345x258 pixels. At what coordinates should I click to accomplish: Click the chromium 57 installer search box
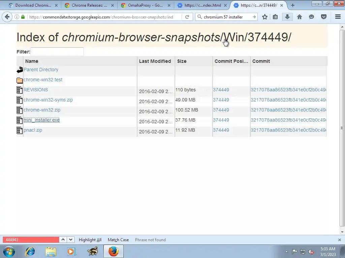(x=227, y=17)
